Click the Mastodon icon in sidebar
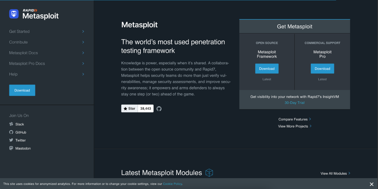Image resolution: width=378 pixels, height=189 pixels. click(x=11, y=148)
